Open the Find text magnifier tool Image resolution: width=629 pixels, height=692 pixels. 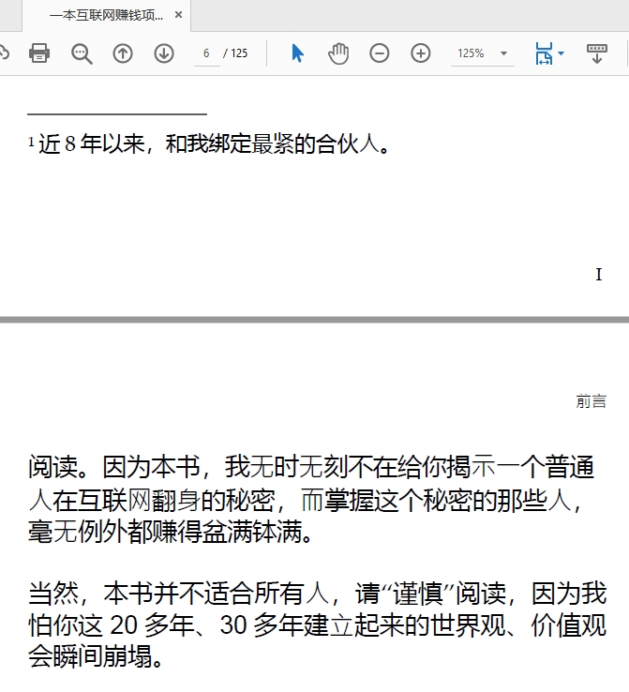click(82, 53)
